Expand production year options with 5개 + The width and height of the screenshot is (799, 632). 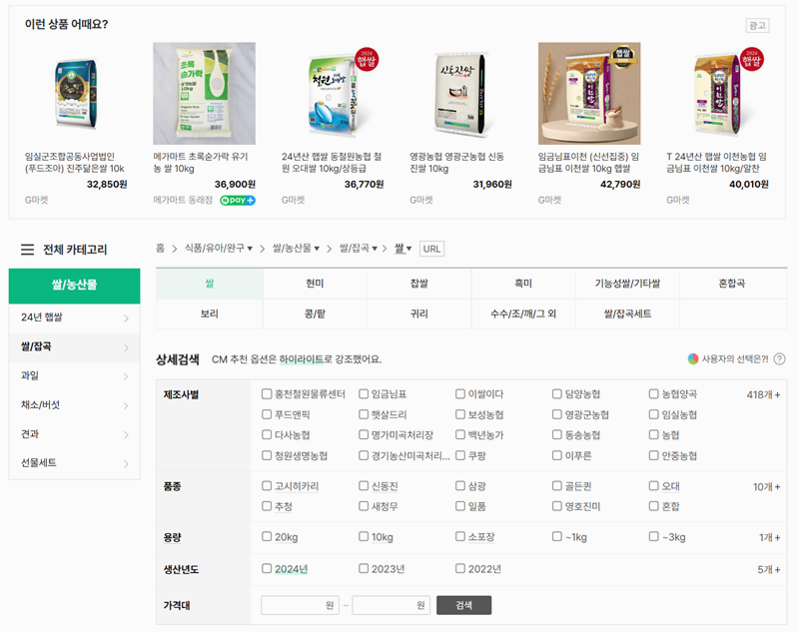click(x=768, y=569)
